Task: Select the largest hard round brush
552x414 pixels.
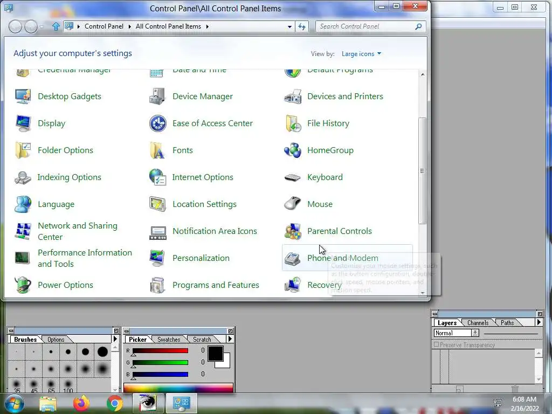Action: tap(102, 351)
